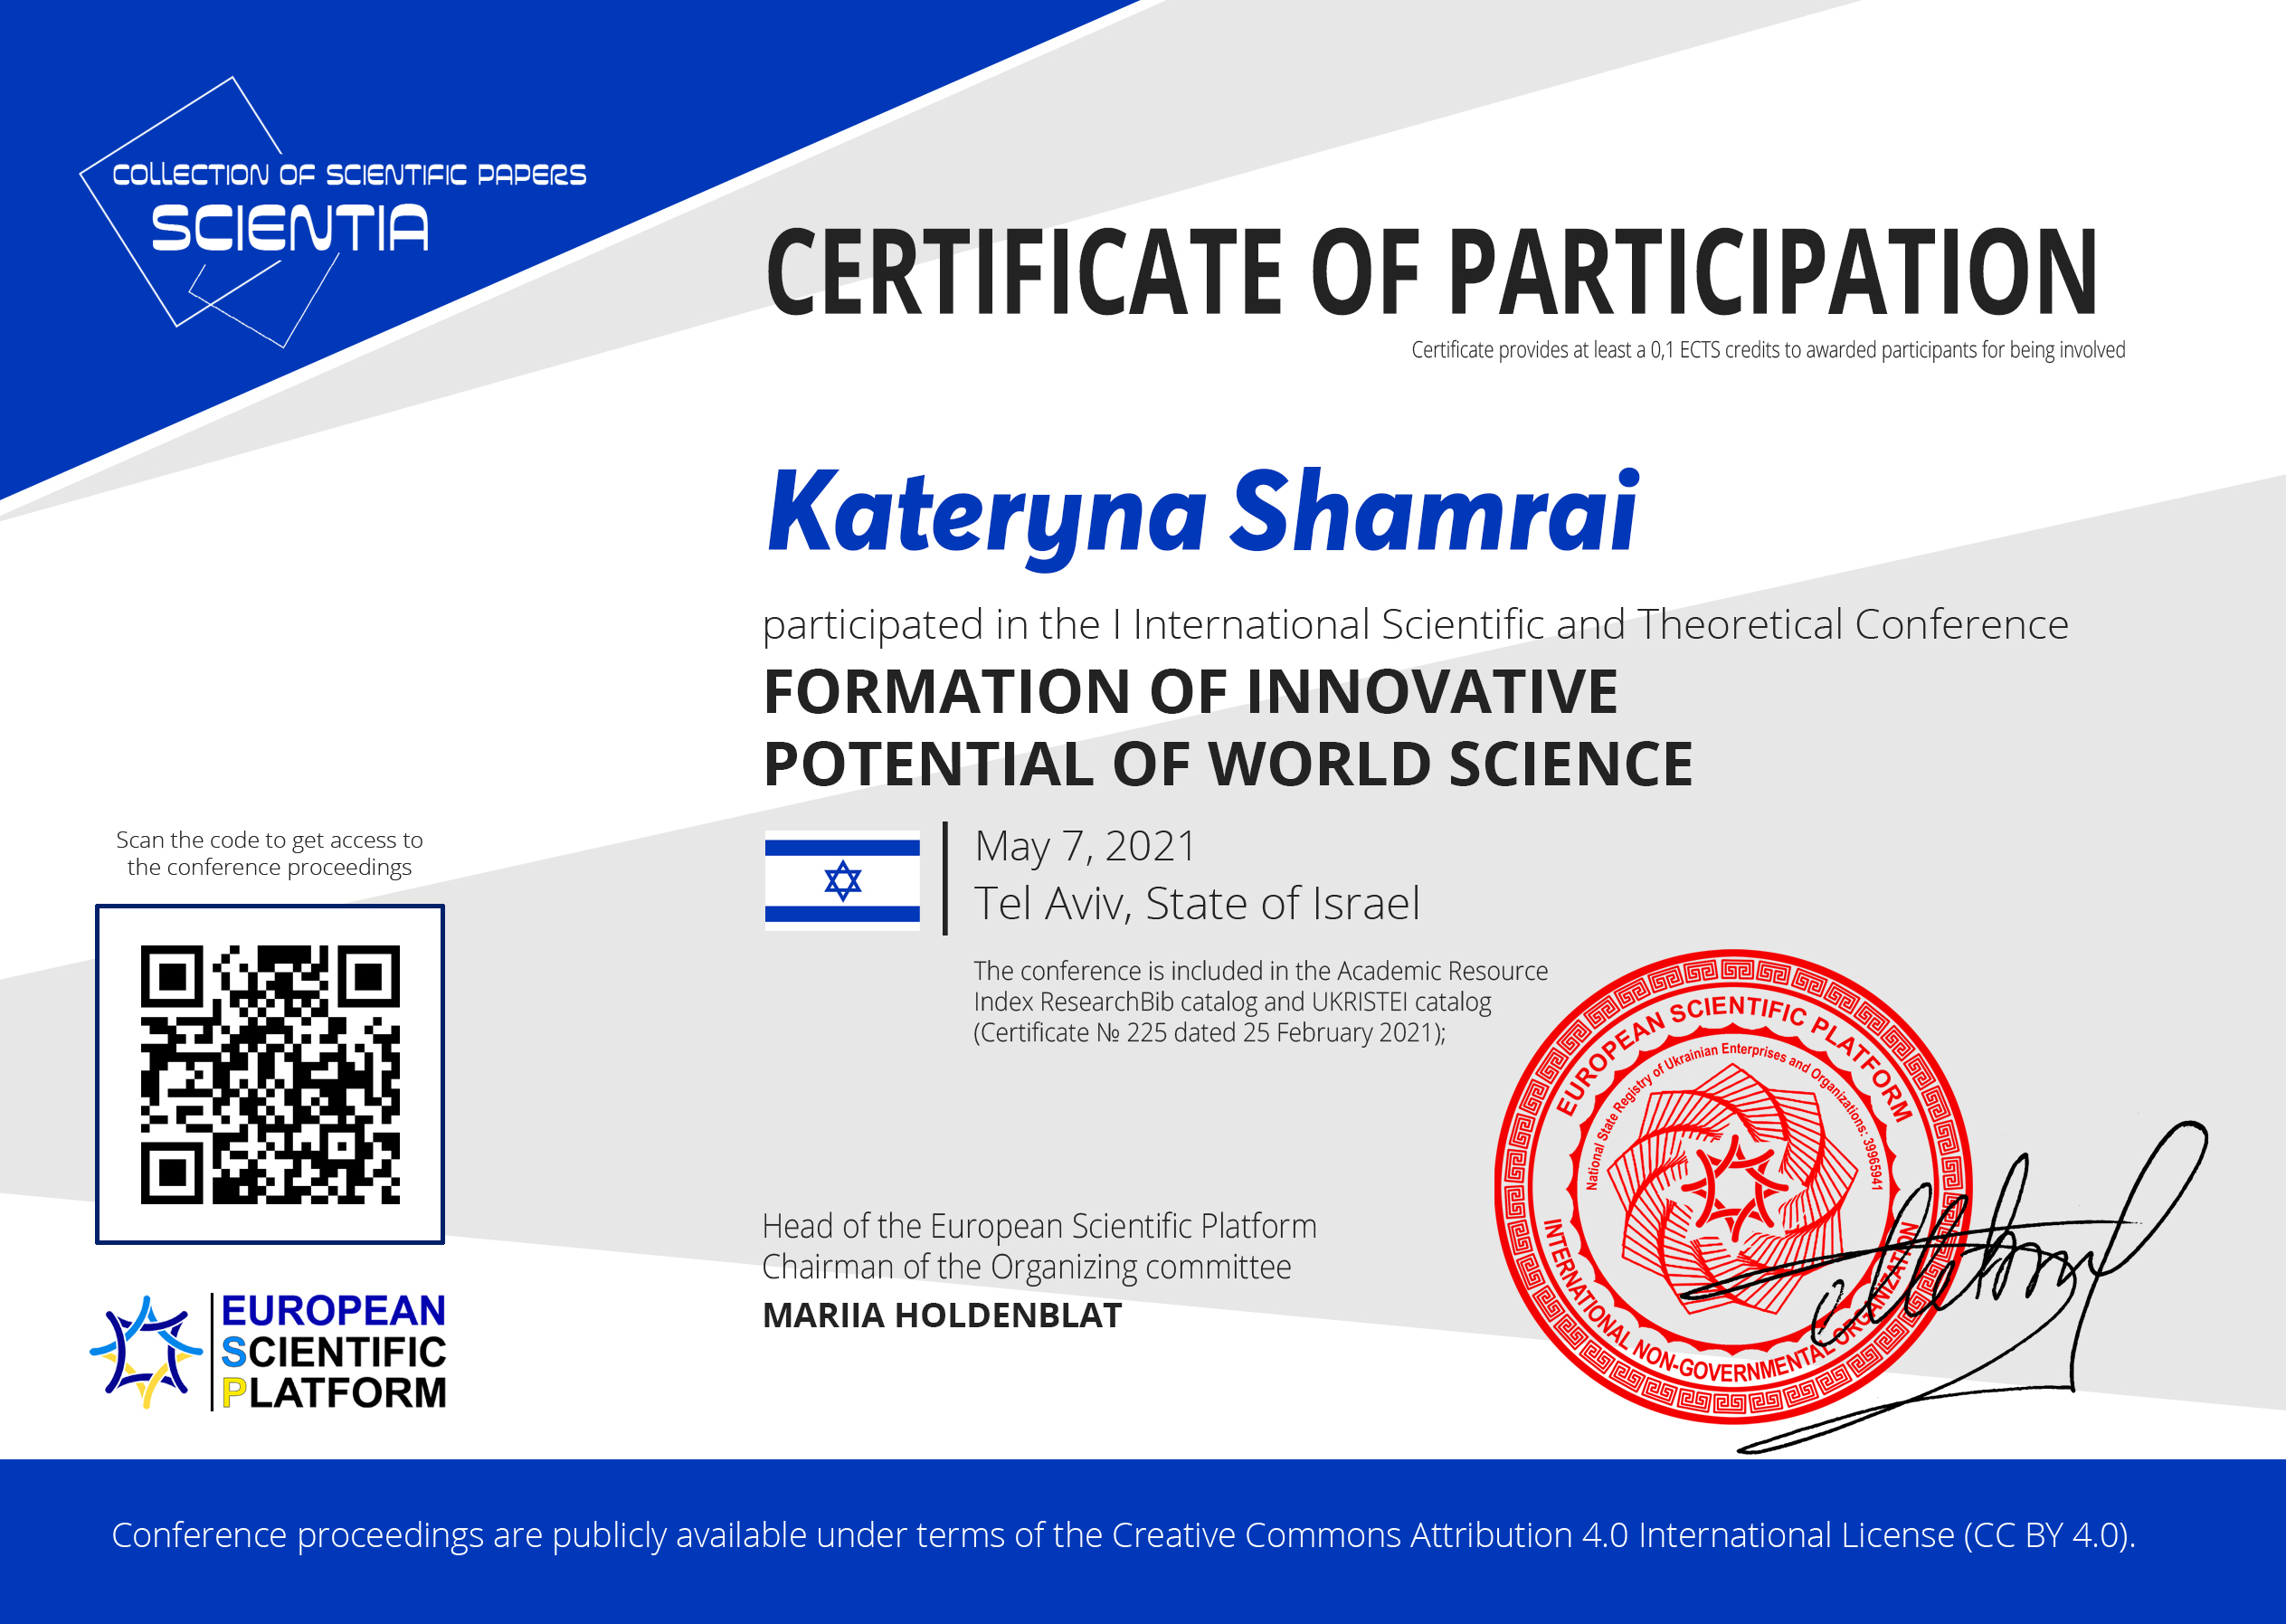This screenshot has height=1624, width=2286.
Task: Click 'POTENTIAL OF WORLD SCIENCE' title line
Action: point(1228,764)
